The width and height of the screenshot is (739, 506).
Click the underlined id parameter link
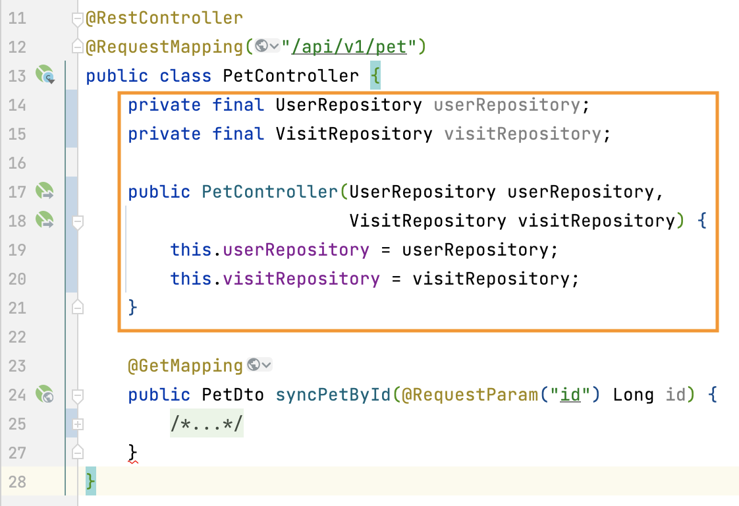[570, 394]
